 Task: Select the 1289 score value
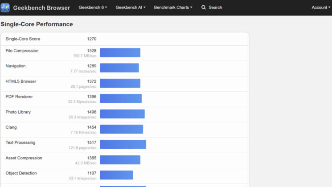tap(92, 66)
